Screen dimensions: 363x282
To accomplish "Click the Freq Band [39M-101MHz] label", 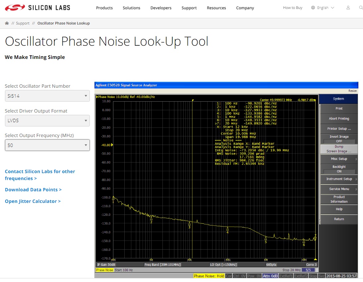I will point(162,265).
